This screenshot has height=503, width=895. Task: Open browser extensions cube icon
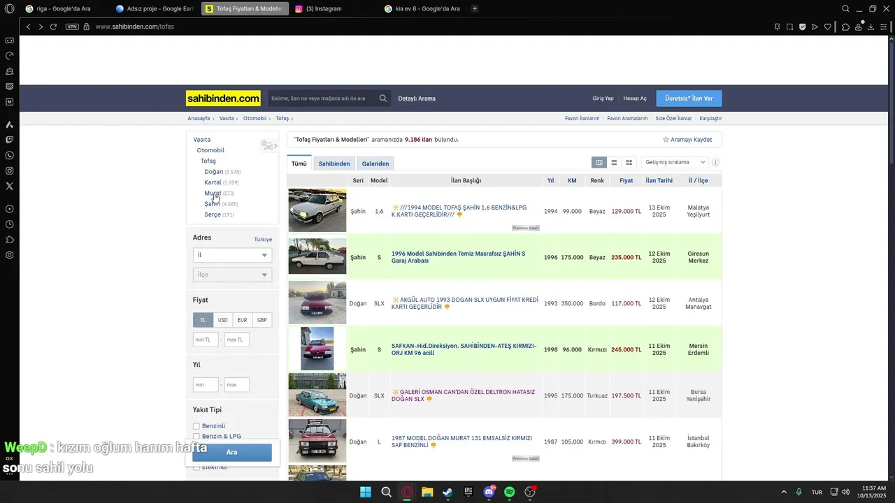845,27
